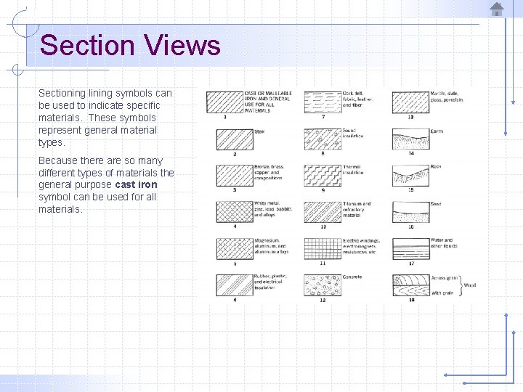Click the 'Magnesium, aluminum' label
Viewport: 523px width, 392px height.
point(271,246)
